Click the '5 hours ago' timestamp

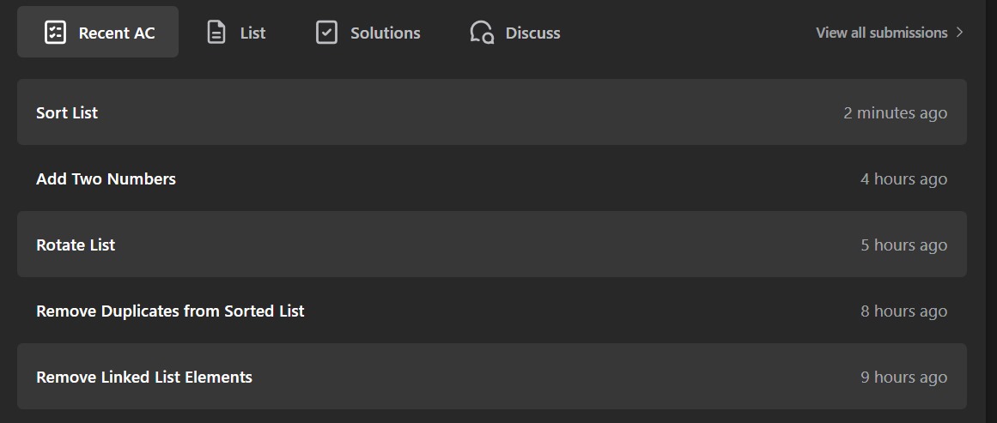[903, 245]
